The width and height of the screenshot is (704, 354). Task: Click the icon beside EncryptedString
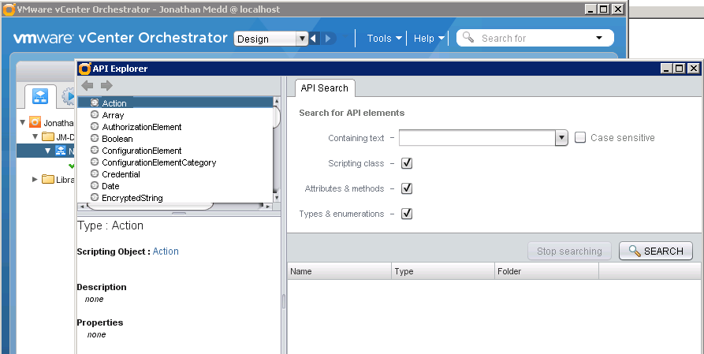click(95, 197)
